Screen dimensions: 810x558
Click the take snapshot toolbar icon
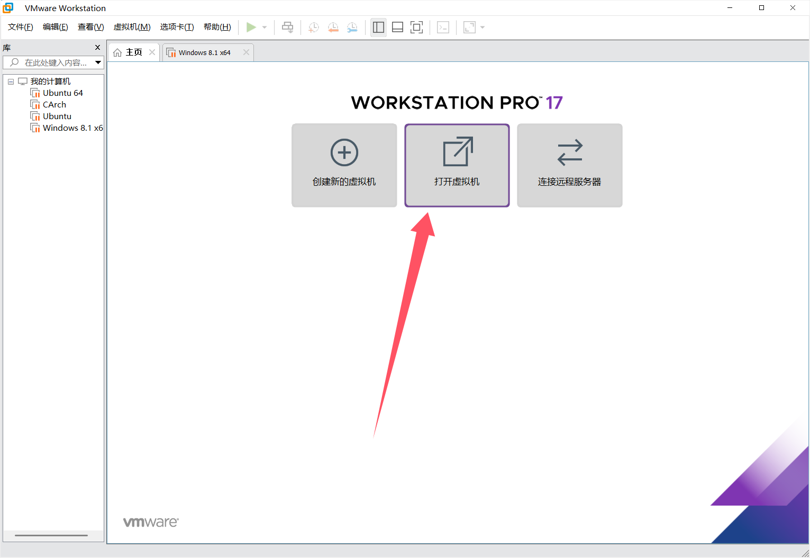(x=314, y=27)
